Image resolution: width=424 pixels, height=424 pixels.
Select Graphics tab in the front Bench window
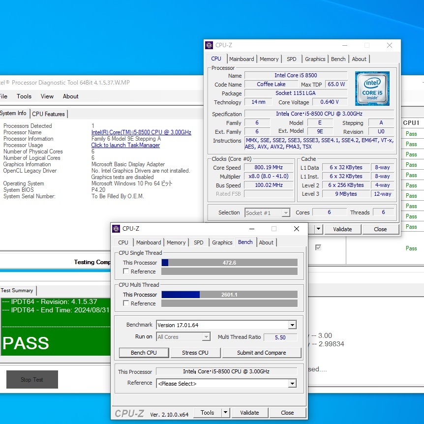click(222, 242)
